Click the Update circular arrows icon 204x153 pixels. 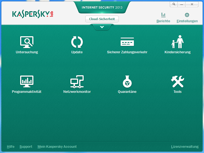point(77,42)
